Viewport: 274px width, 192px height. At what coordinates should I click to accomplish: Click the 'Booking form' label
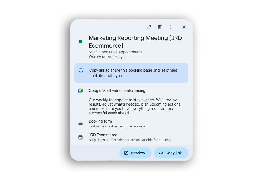100,121
